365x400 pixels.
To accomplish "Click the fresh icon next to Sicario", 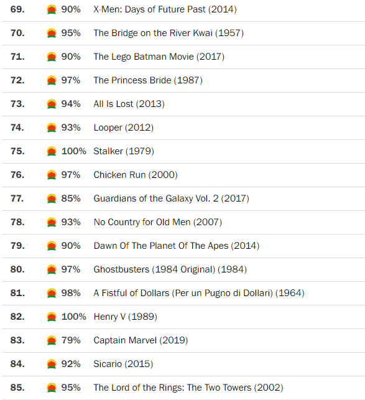I will point(52,364).
